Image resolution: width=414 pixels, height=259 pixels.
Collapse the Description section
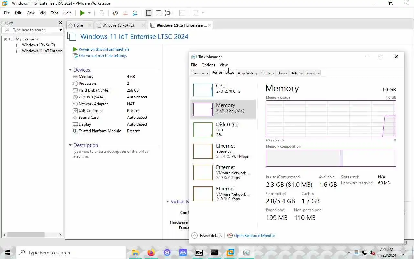[x=70, y=145]
